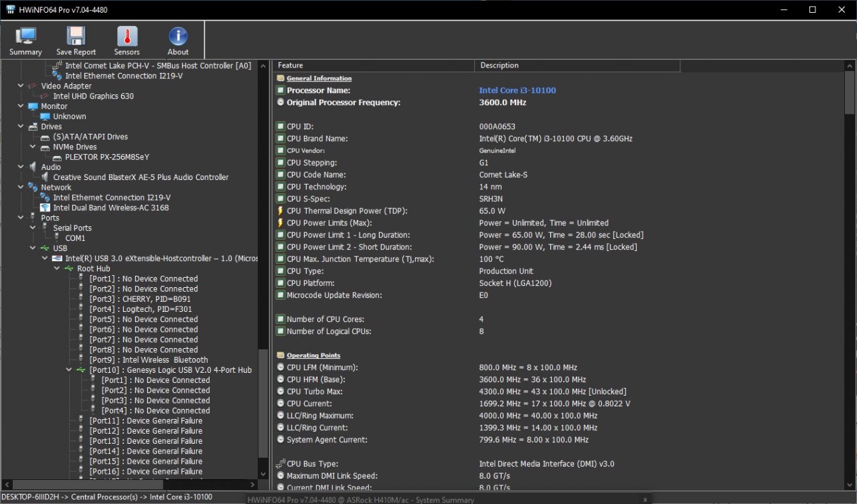Select Port9 Intel Wireless Bluetooth

(x=149, y=359)
